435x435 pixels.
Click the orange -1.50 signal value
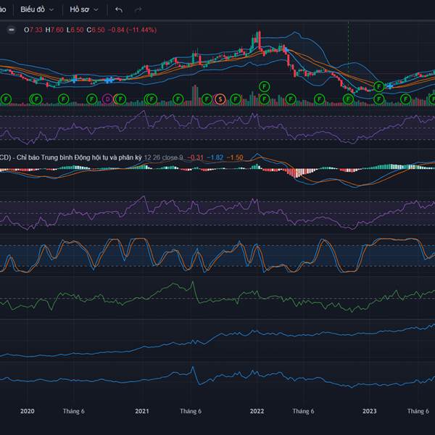[236, 157]
